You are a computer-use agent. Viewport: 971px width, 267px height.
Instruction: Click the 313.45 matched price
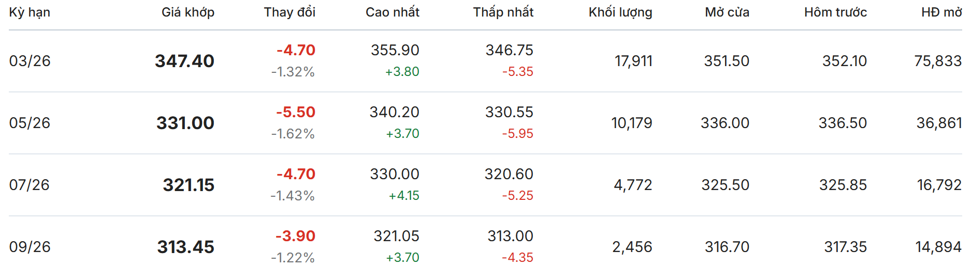click(185, 247)
